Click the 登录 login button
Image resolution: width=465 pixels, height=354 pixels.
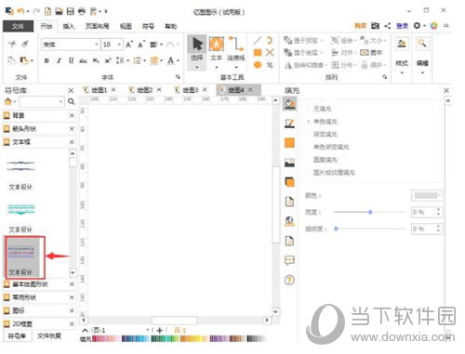(x=402, y=26)
